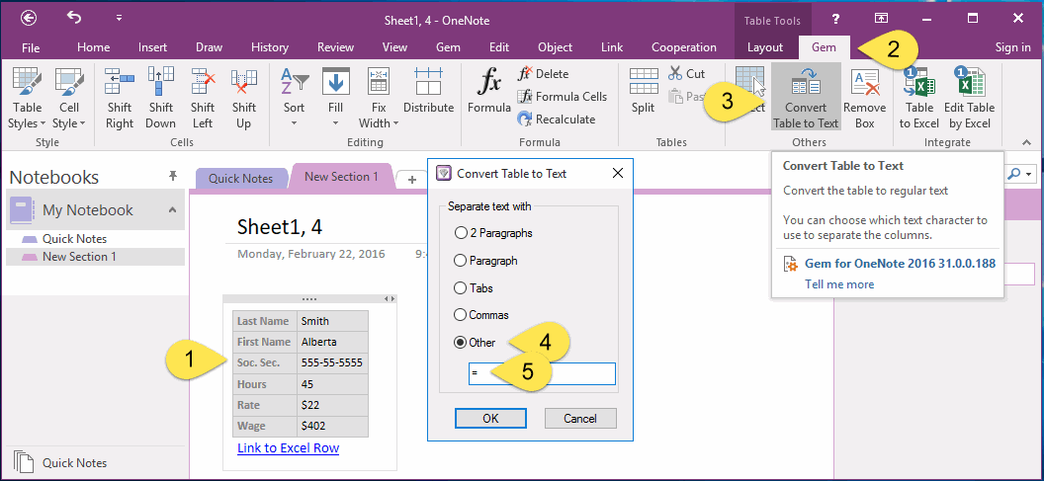Close the Convert Table to Text dialog

click(x=617, y=174)
